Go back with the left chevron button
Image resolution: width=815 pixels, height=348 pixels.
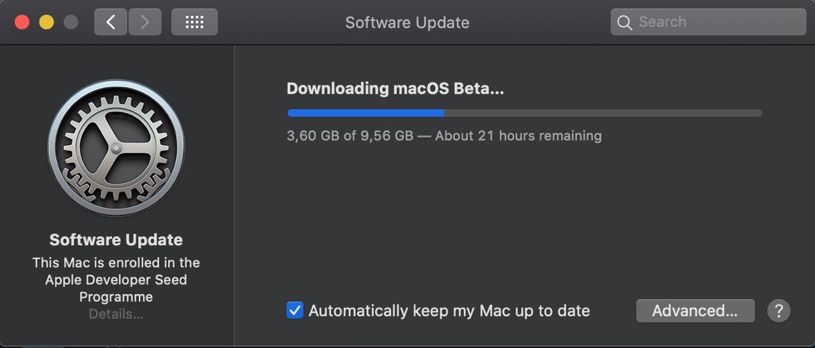[x=111, y=22]
